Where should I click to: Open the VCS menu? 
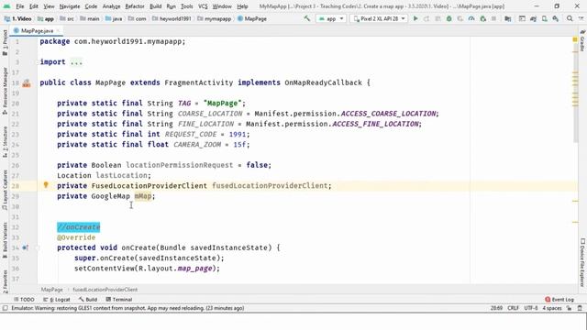[203, 6]
